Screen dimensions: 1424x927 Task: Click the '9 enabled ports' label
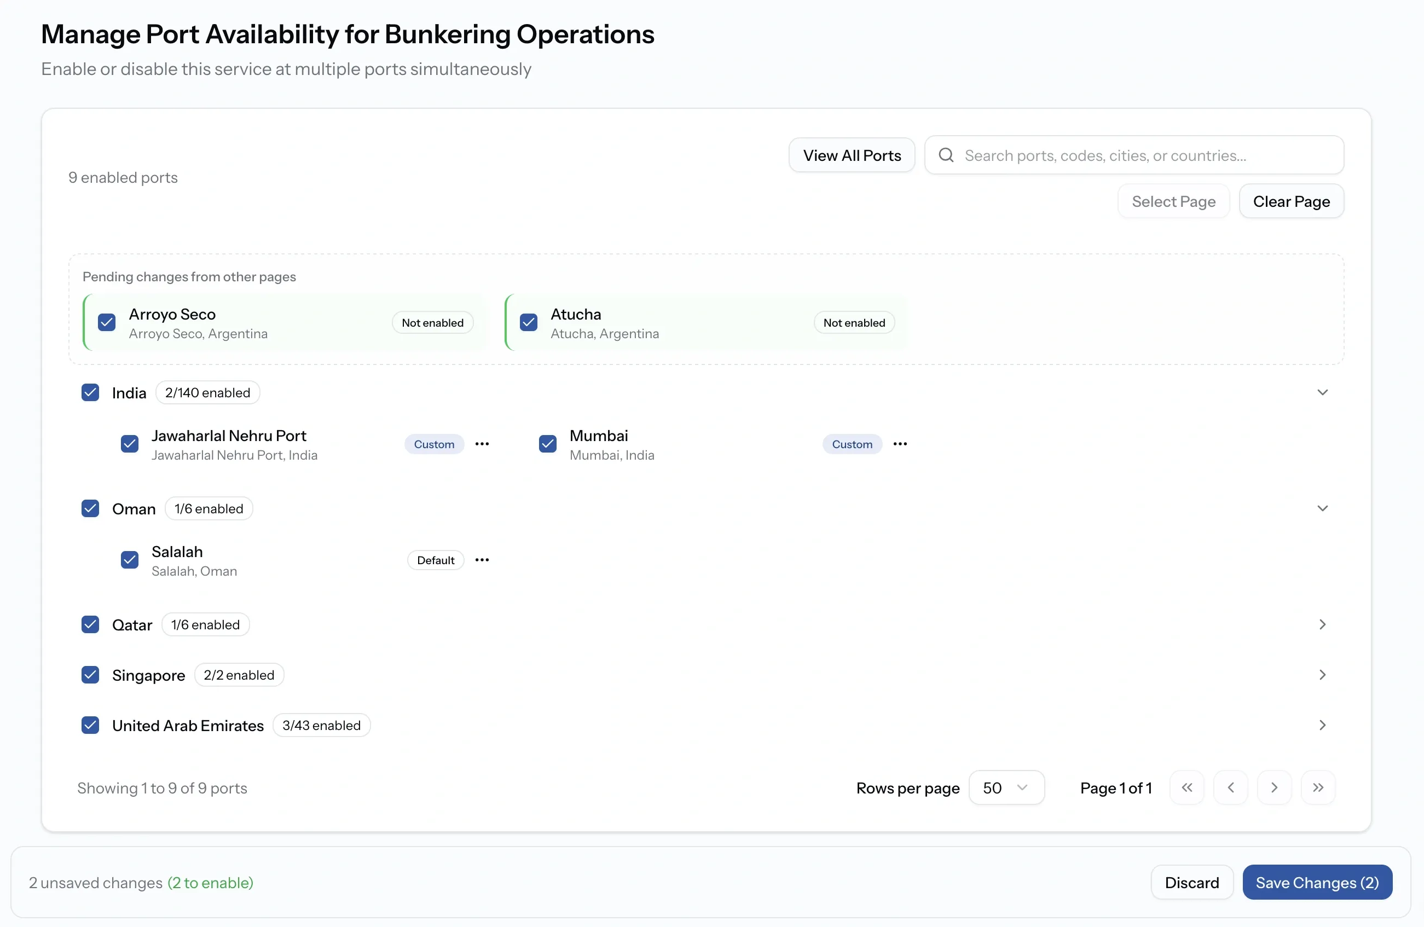point(123,178)
